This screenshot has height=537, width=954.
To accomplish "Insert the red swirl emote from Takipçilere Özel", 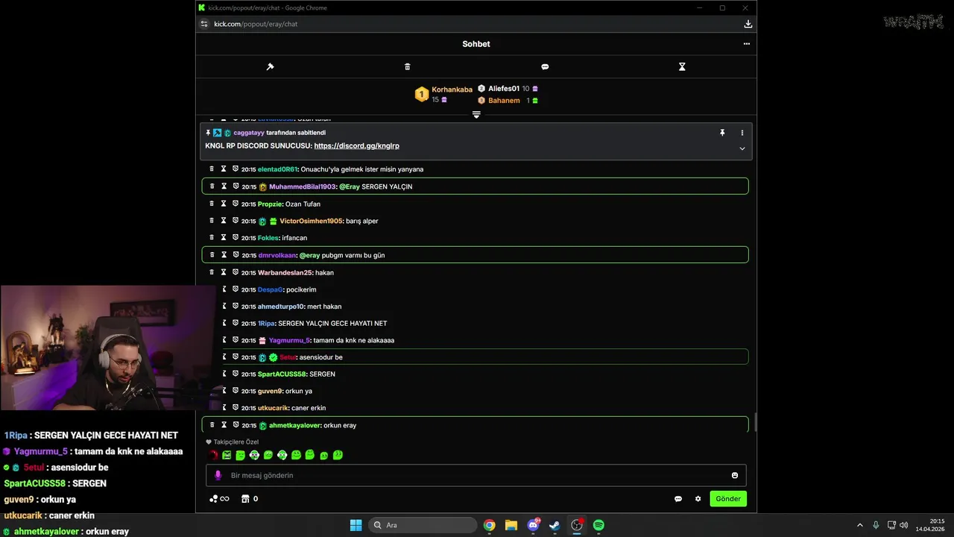I will pos(213,455).
